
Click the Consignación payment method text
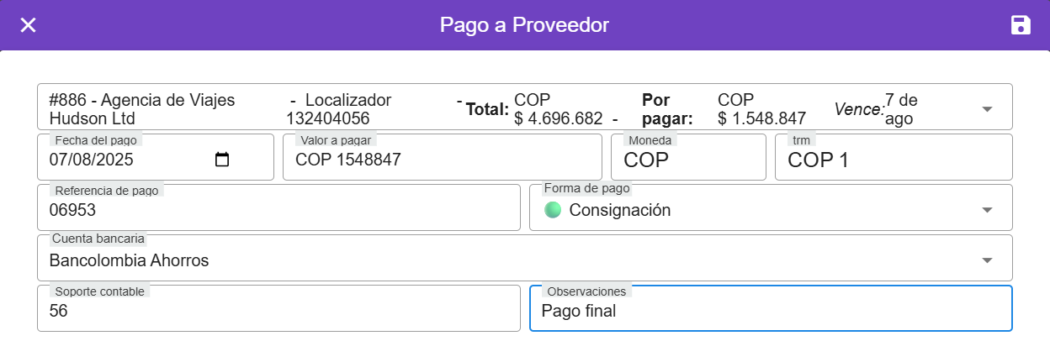point(620,210)
